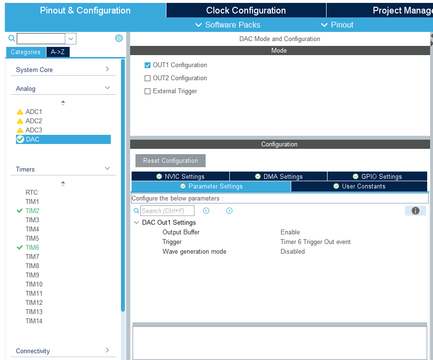Click the info icon in parameter settings
The image size is (433, 360).
[415, 211]
